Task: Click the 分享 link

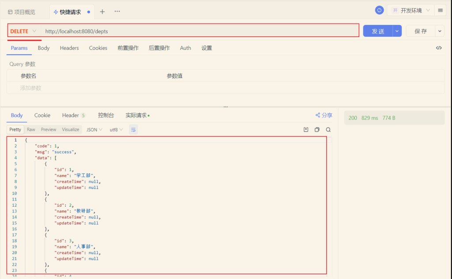Action: click(x=324, y=115)
